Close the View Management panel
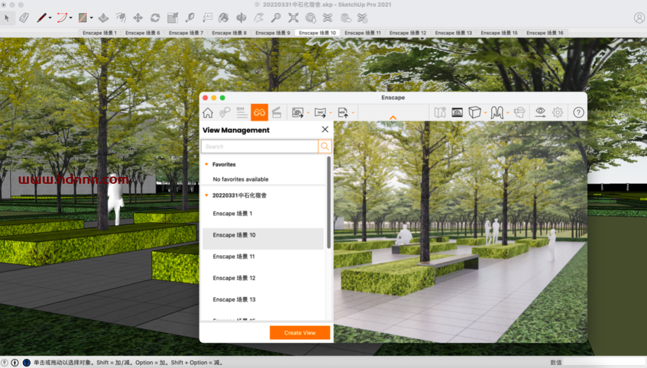 click(x=325, y=129)
